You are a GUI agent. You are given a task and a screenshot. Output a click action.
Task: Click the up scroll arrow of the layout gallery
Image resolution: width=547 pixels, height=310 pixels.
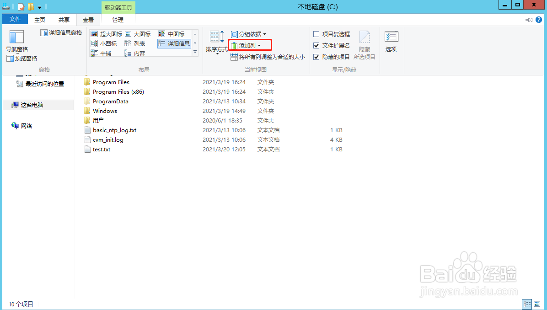pos(195,34)
